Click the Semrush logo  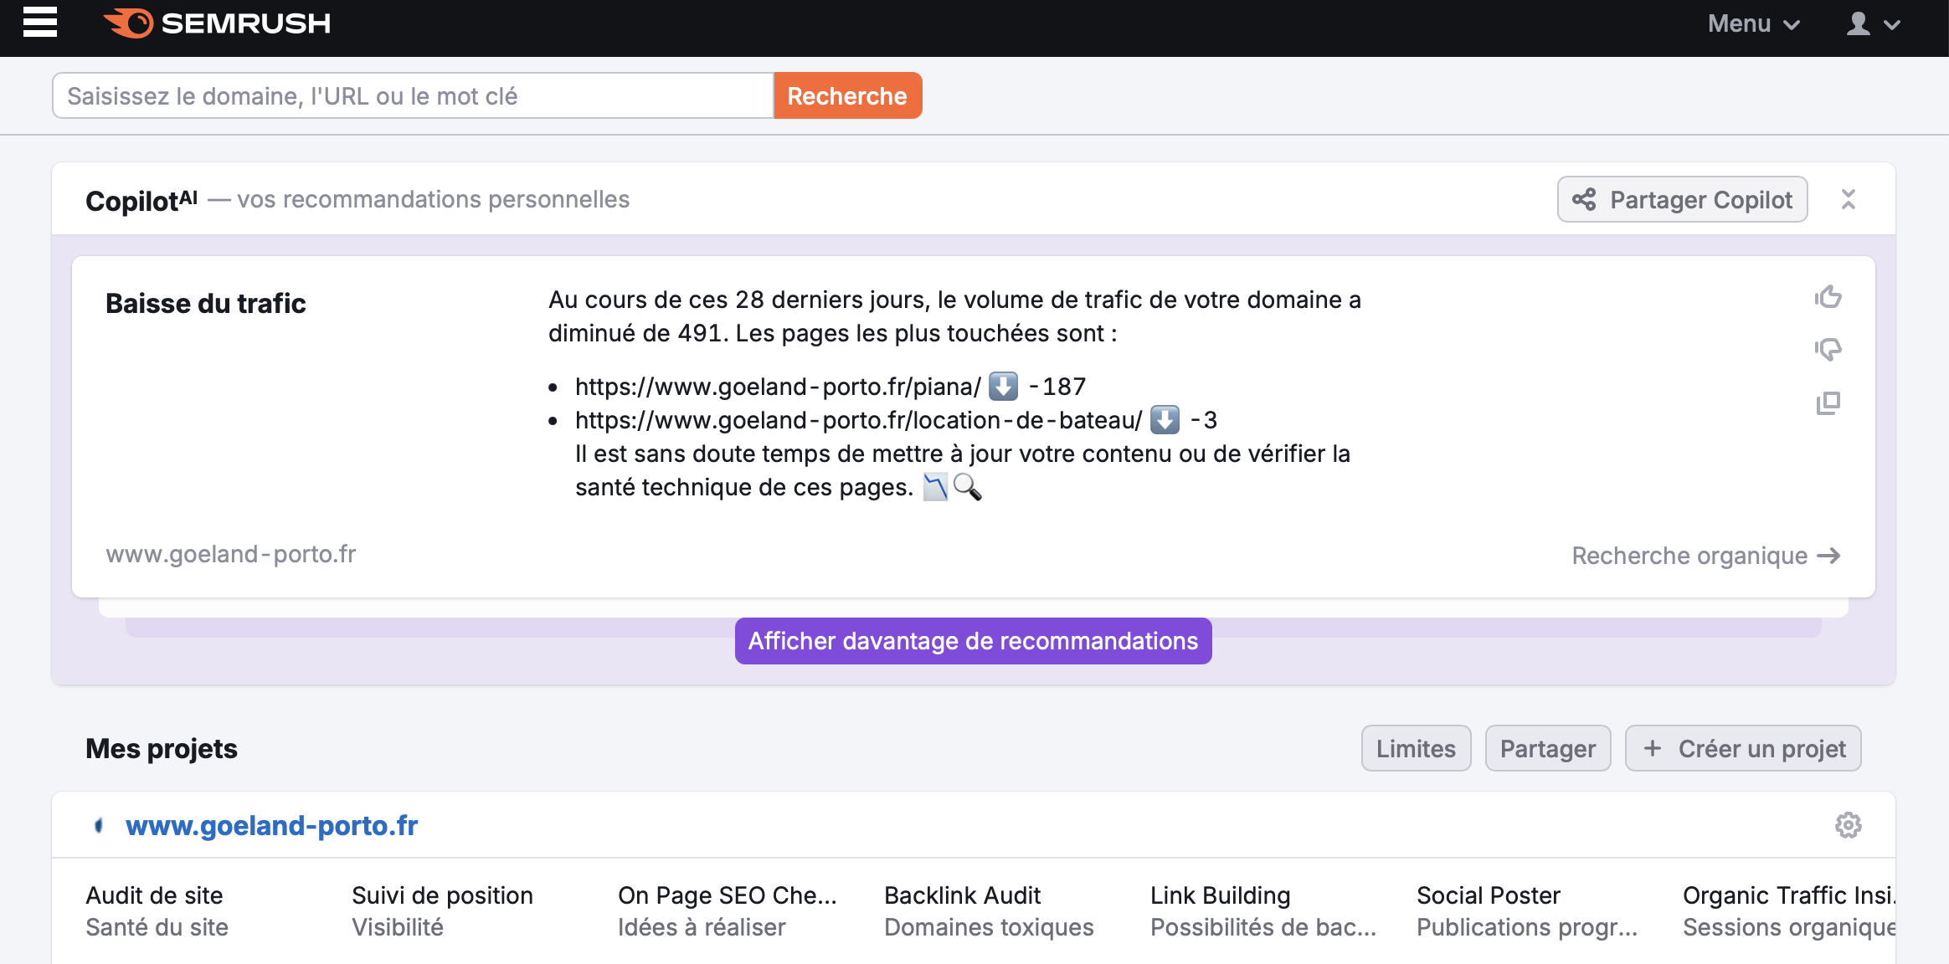pos(217,23)
